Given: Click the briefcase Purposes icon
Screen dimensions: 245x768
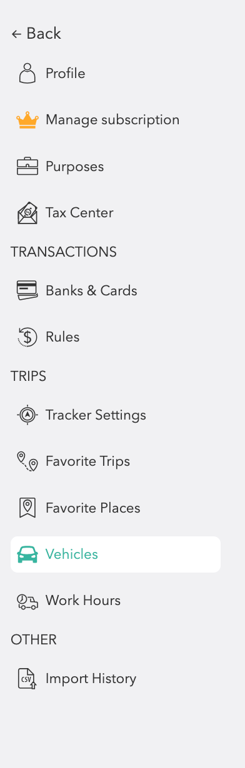Looking at the screenshot, I should tap(27, 167).
